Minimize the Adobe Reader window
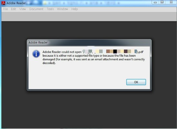 pyautogui.click(x=155, y=2)
